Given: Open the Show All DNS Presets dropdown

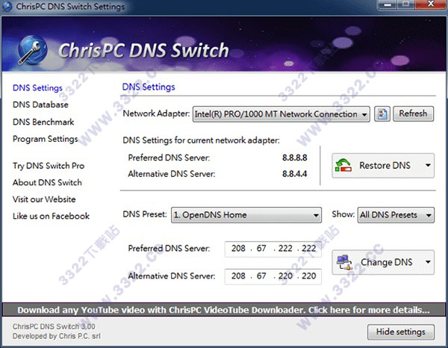Looking at the screenshot, I should click(396, 215).
